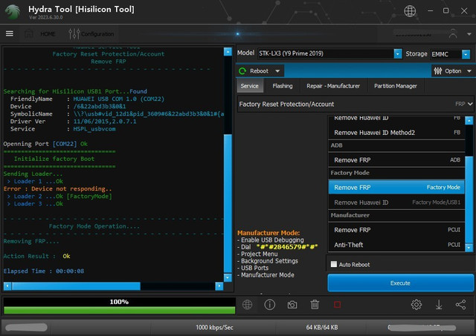This screenshot has width=476, height=336.
Task: Minimize the Hydra Tool window
Action: point(430,11)
